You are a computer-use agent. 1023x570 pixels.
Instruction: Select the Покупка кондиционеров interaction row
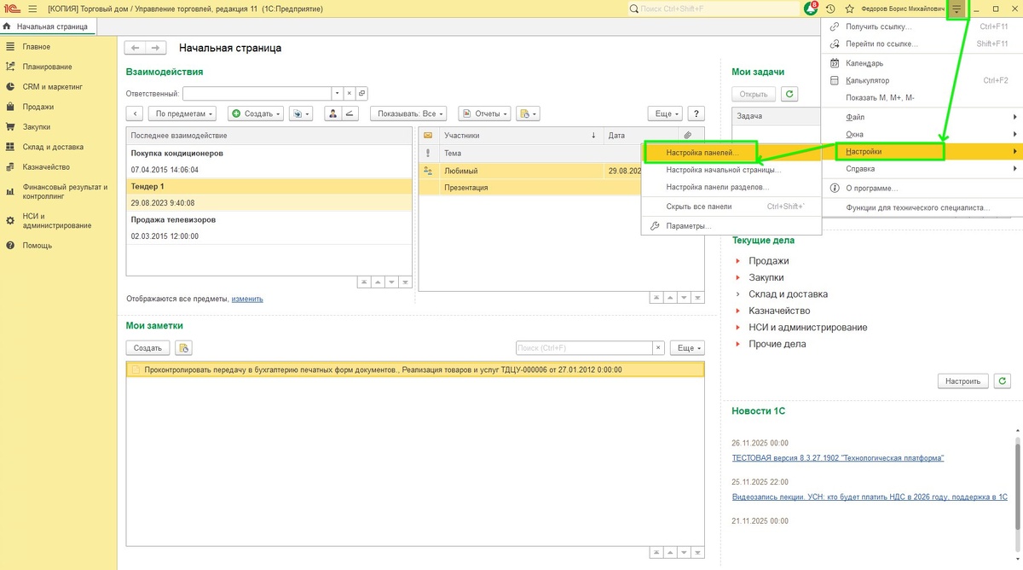[269, 161]
